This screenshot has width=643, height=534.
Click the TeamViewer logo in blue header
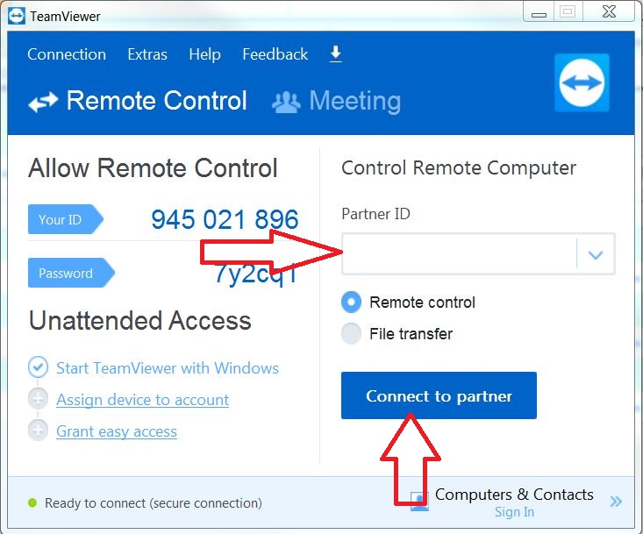[582, 82]
